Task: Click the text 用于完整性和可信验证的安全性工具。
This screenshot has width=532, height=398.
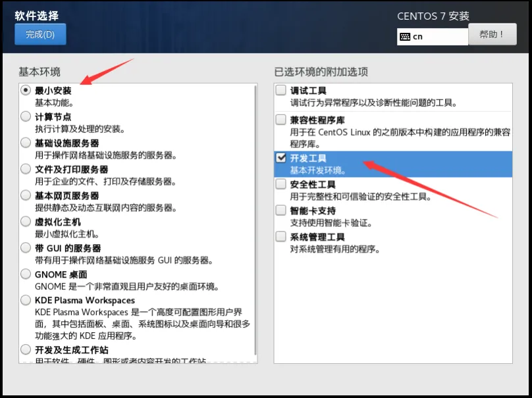Action: (x=361, y=197)
